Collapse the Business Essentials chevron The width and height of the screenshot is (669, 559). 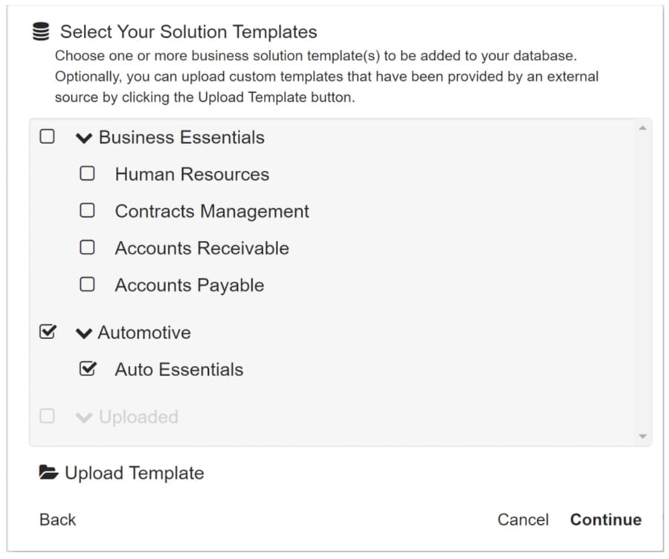click(x=83, y=138)
